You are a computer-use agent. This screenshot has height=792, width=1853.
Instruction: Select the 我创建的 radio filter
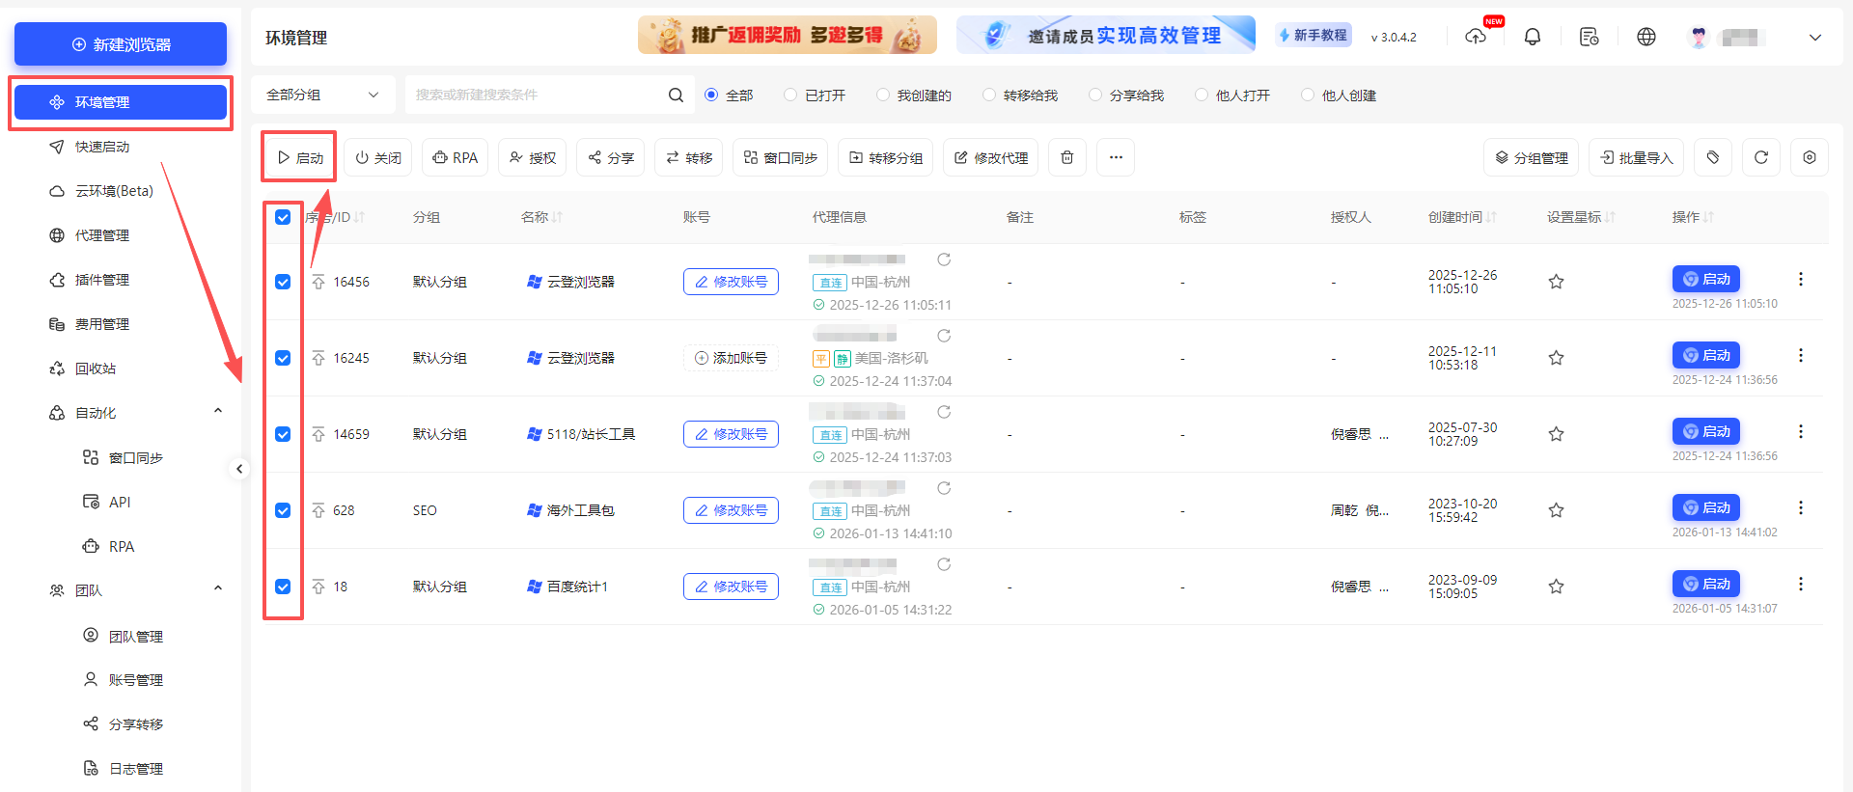point(883,95)
